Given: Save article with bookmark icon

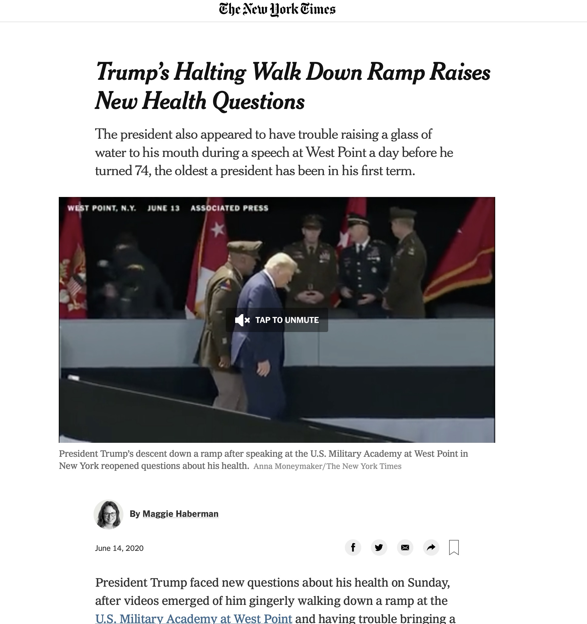Looking at the screenshot, I should (454, 548).
